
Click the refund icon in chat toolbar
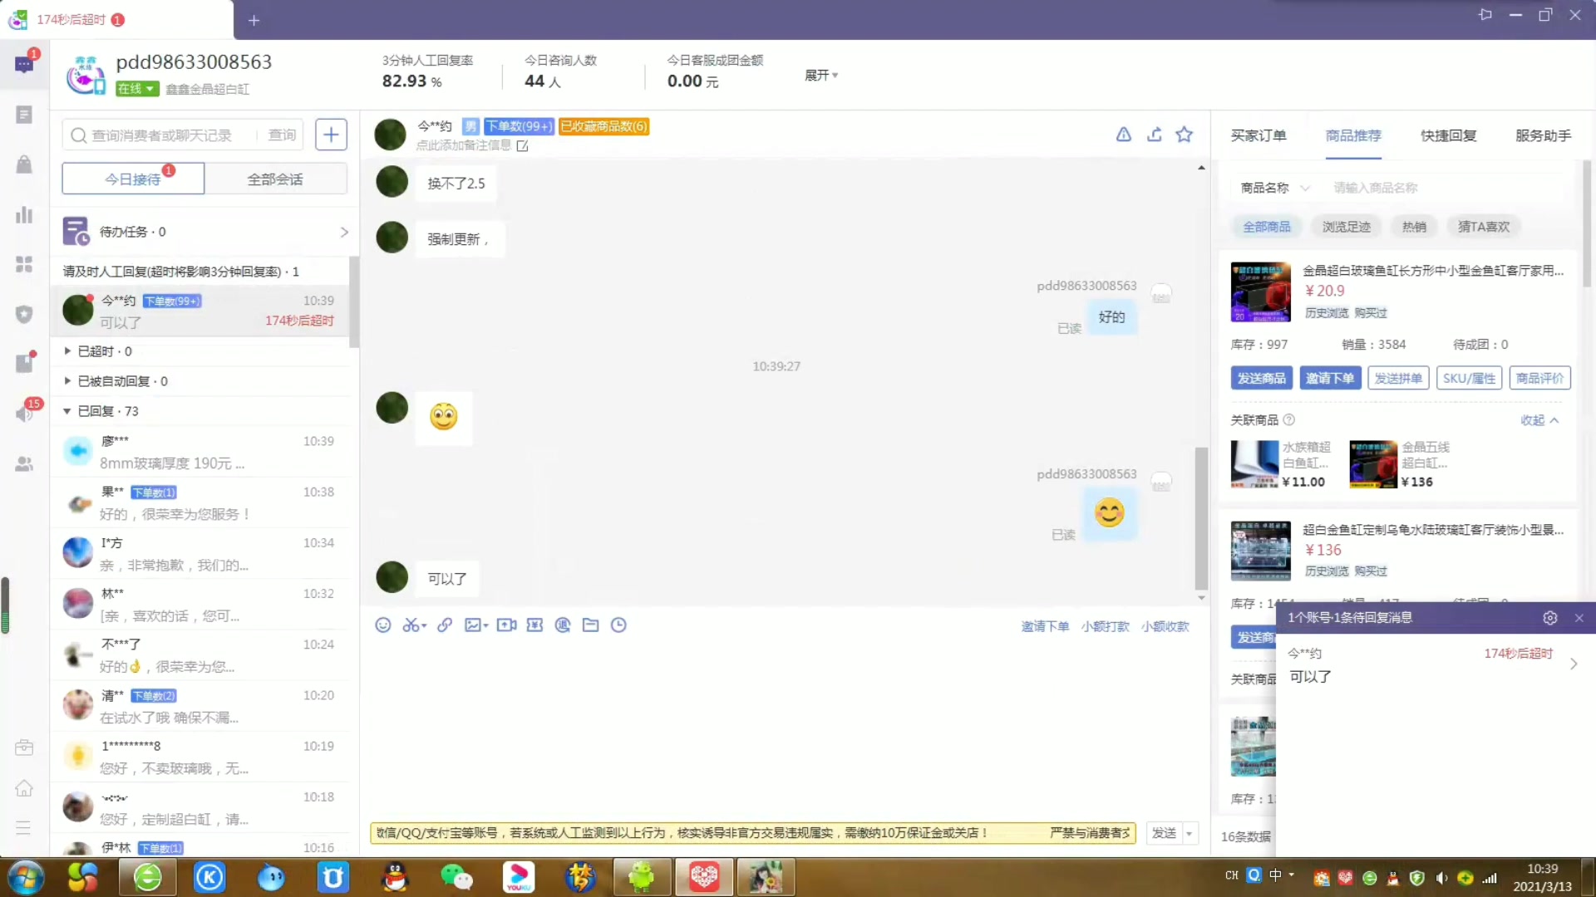click(x=563, y=625)
